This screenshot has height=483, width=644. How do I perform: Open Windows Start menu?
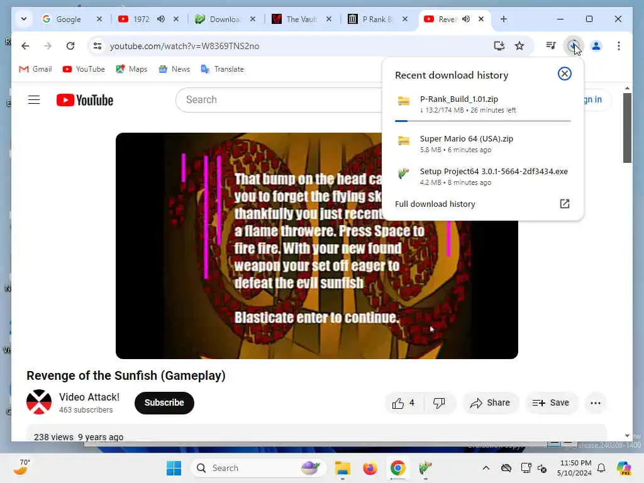click(174, 468)
